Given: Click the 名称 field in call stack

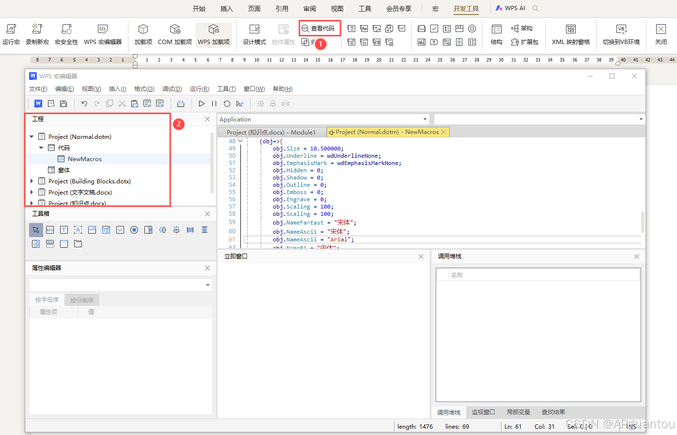Looking at the screenshot, I should click(x=544, y=275).
